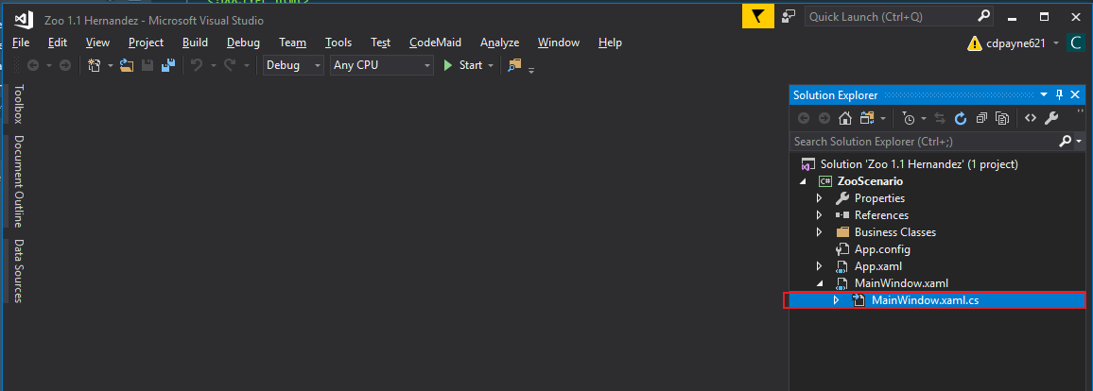Click the Search Solution Explorer field

pyautogui.click(x=924, y=141)
